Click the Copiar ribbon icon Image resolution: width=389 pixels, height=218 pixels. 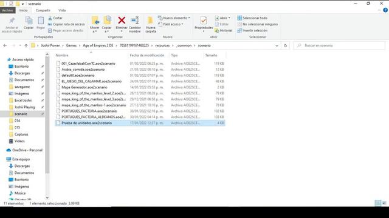coord(29,23)
